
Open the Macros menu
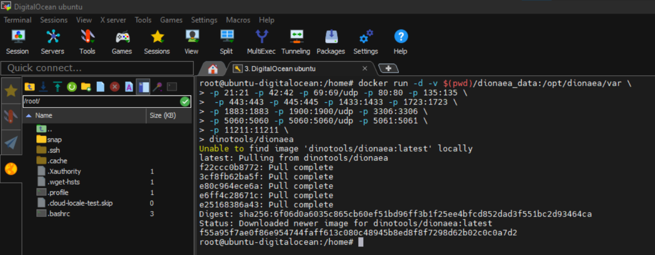coord(238,20)
